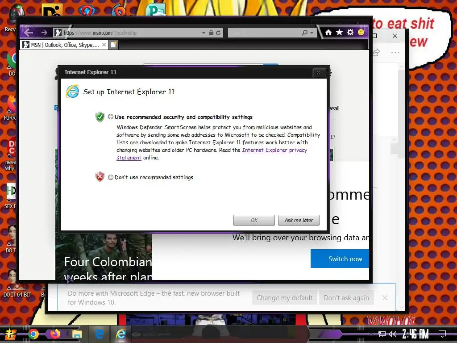The image size is (457, 343).
Task: Open the Start button on the taskbar
Action: pyautogui.click(x=10, y=334)
